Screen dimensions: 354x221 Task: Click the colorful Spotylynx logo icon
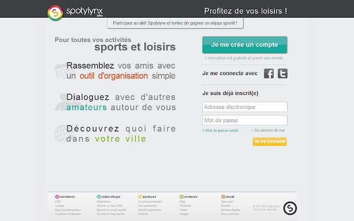[x=55, y=13]
